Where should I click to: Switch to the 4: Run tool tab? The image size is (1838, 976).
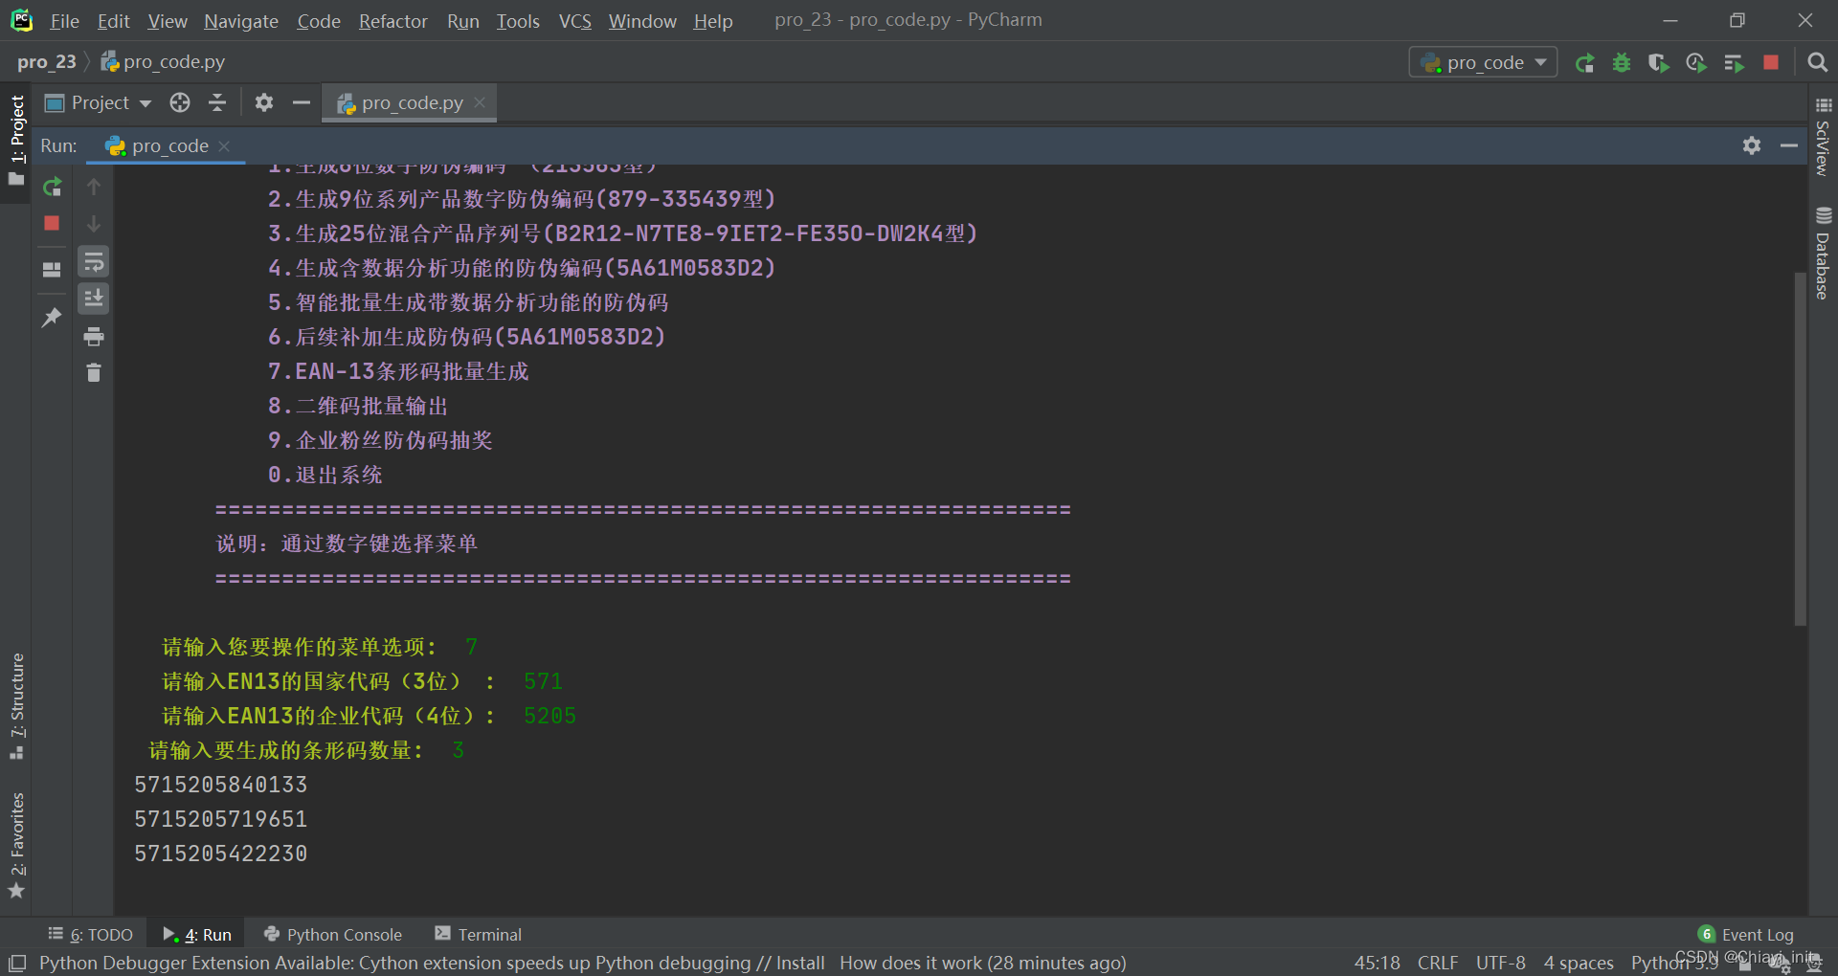[198, 935]
